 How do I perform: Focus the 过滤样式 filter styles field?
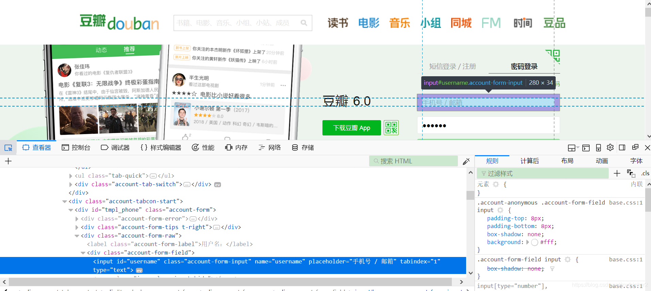[x=543, y=174]
